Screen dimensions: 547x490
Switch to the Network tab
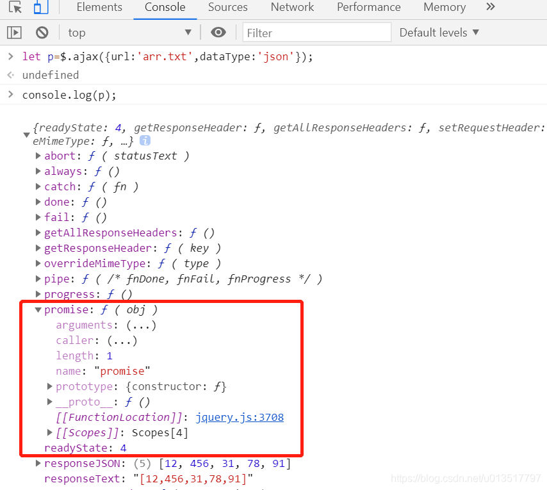point(292,7)
